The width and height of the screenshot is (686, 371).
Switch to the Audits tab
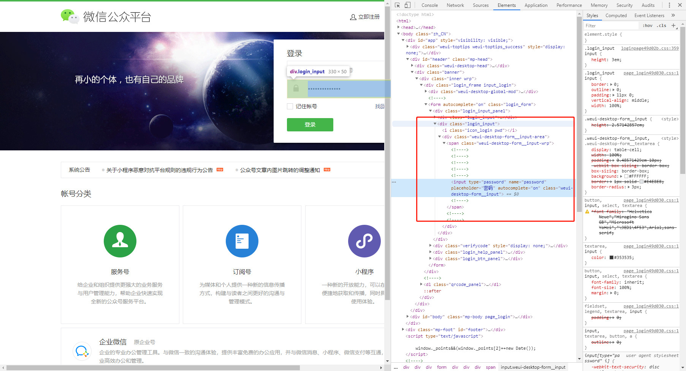648,5
